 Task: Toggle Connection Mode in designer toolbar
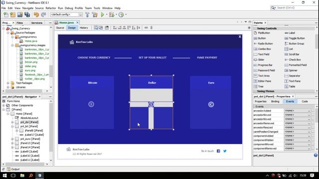pyautogui.click(x=101, y=28)
